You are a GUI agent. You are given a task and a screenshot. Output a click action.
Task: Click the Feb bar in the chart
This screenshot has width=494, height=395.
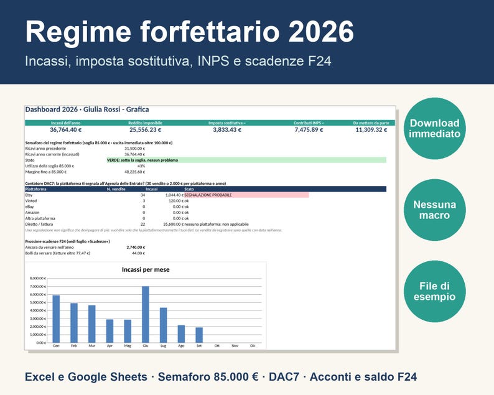tap(74, 323)
